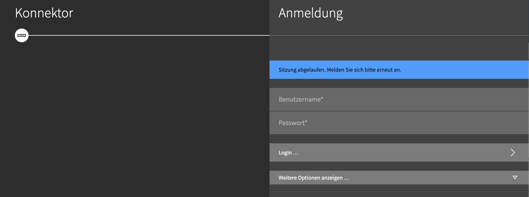529x197 pixels.
Task: Click the separator line under the Anmeldung heading
Action: tap(399, 35)
